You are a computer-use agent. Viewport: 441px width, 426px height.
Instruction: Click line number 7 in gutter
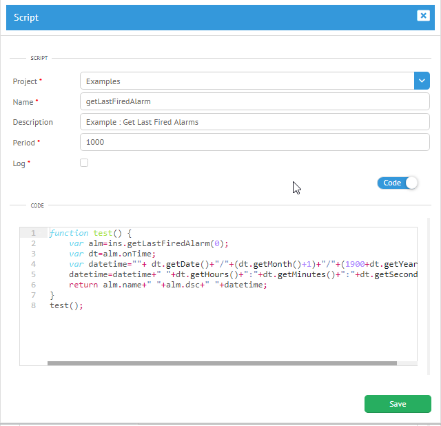[x=34, y=295]
